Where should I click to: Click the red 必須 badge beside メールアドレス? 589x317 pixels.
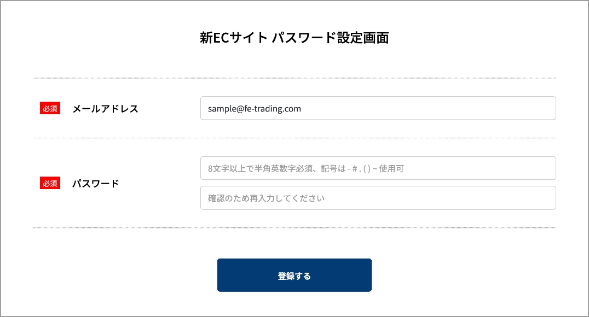[x=50, y=108]
